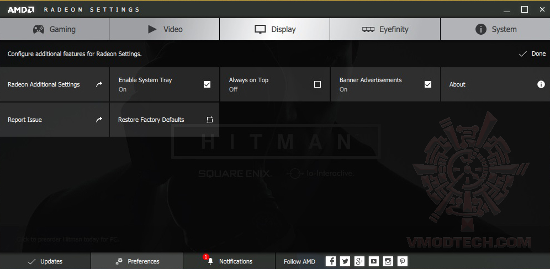Open the Updates bottom tab
This screenshot has width=550, height=269.
coord(45,261)
